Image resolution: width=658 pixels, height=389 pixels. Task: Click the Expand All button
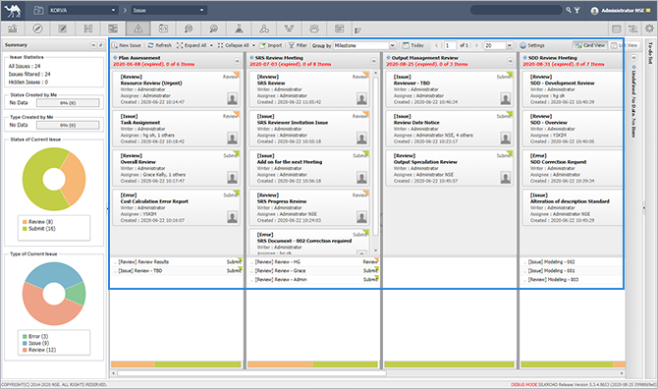(192, 45)
